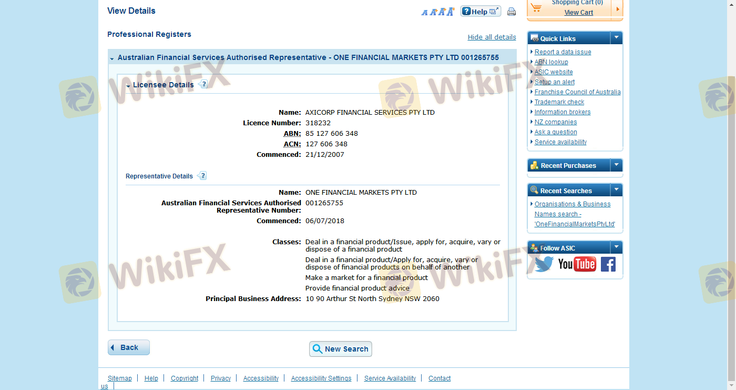Collapse the Recent Searches panel

pyautogui.click(x=616, y=191)
